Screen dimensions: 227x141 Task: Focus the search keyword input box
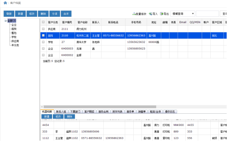[x=207, y=14]
